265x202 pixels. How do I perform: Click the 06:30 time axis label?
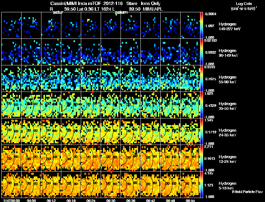click(111, 200)
